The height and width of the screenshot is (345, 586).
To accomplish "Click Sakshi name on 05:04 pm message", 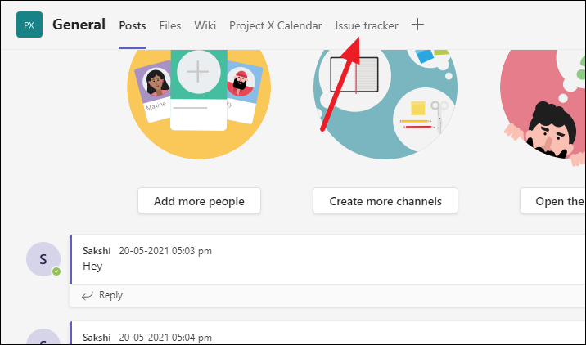I will (x=97, y=338).
